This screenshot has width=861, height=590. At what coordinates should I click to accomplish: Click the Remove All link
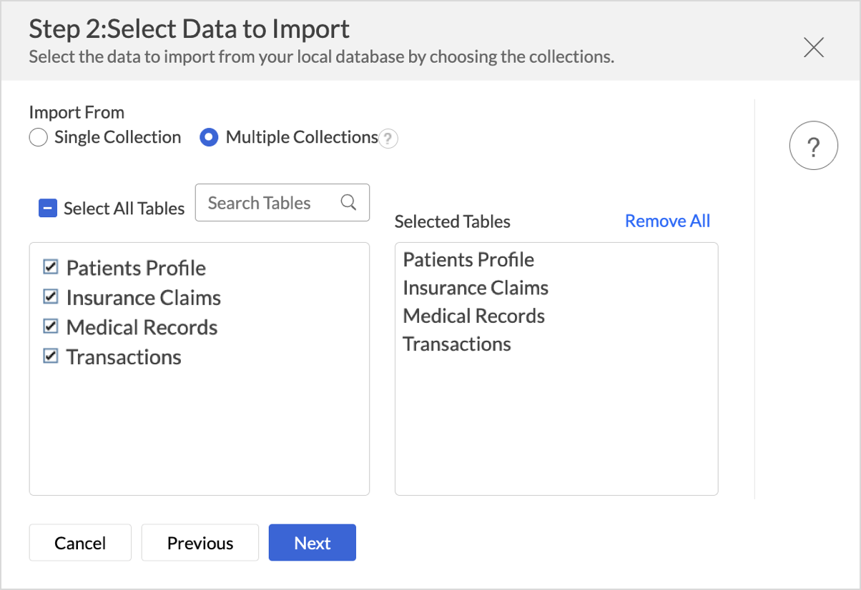point(667,221)
